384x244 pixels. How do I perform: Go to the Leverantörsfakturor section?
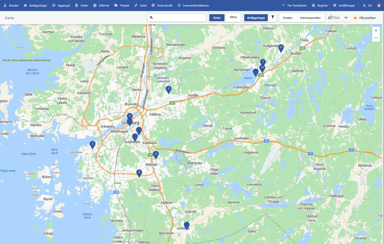pyautogui.click(x=193, y=6)
